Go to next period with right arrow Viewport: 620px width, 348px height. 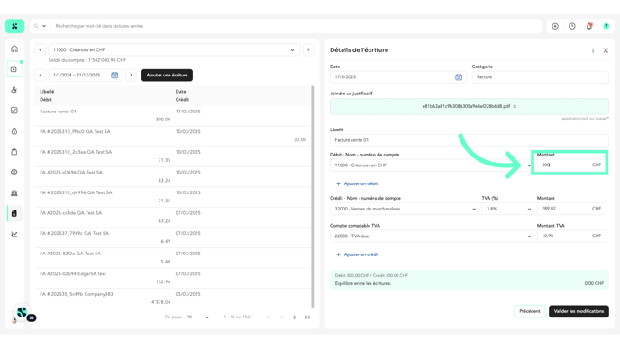point(131,75)
